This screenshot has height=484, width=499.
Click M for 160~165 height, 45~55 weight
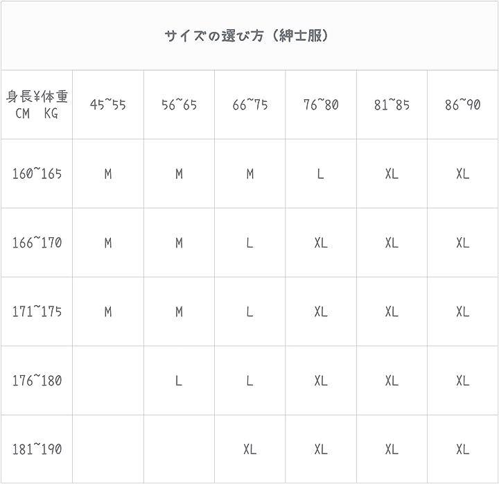pyautogui.click(x=108, y=174)
